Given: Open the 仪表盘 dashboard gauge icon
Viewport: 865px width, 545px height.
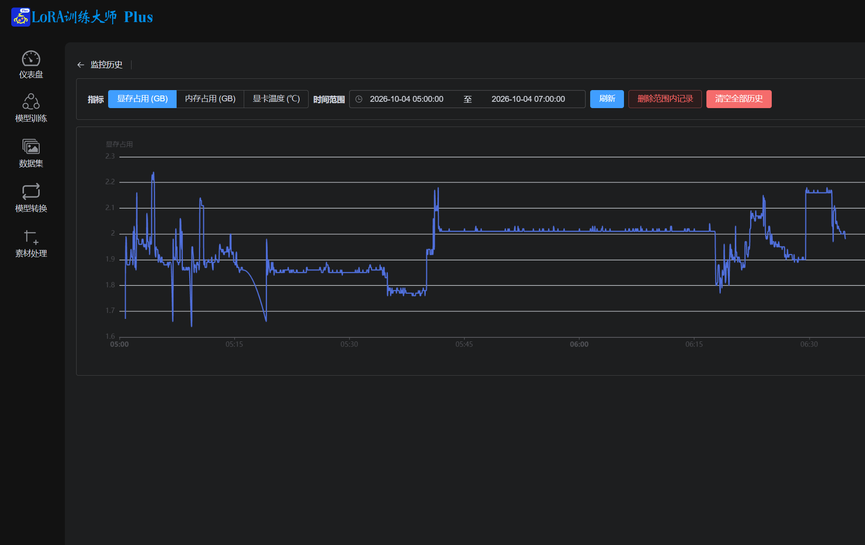Looking at the screenshot, I should click(31, 59).
